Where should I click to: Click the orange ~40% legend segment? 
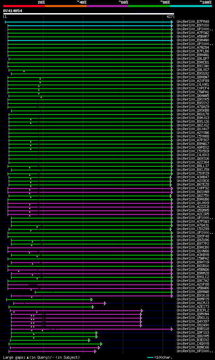66,6
